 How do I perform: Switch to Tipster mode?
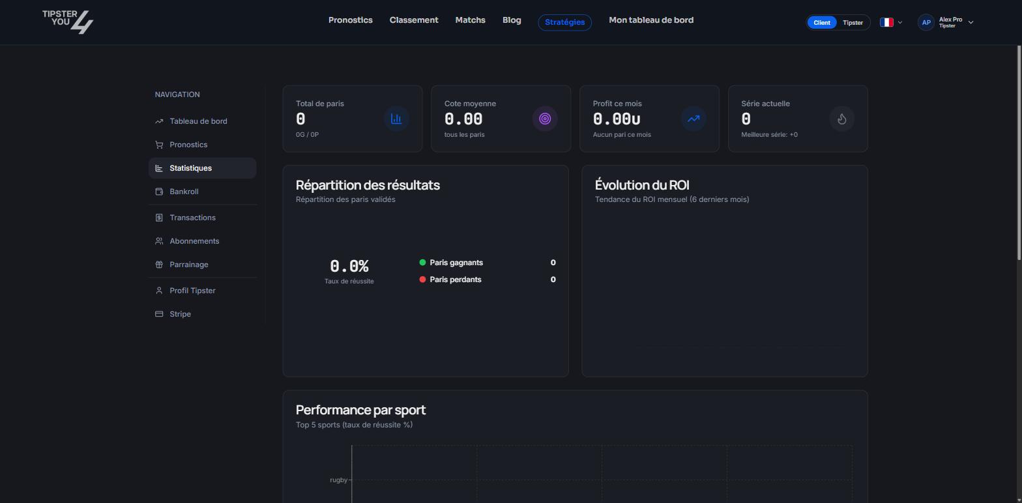point(853,22)
